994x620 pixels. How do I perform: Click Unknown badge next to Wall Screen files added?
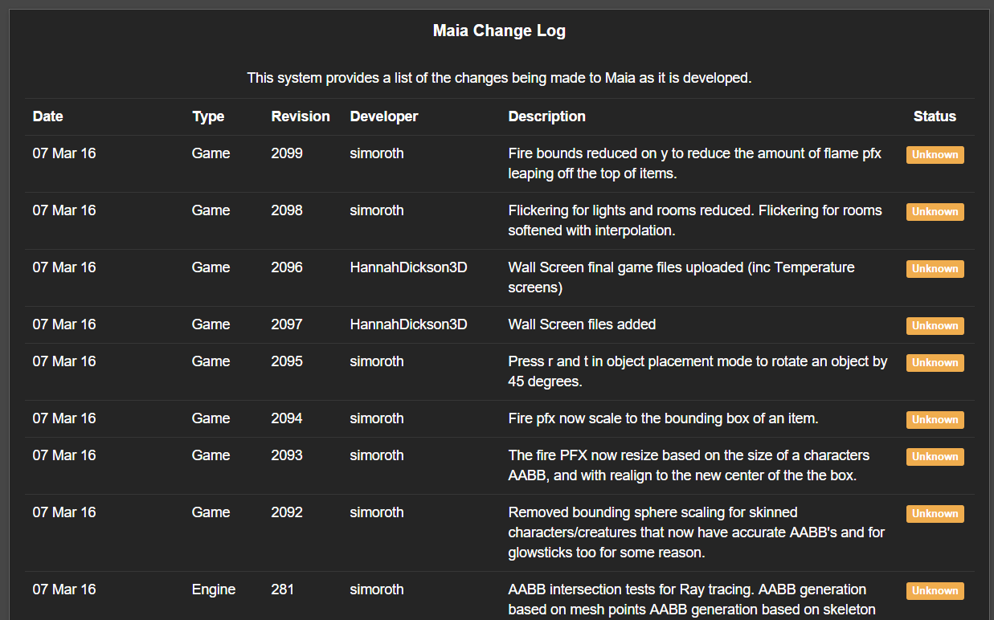(935, 326)
